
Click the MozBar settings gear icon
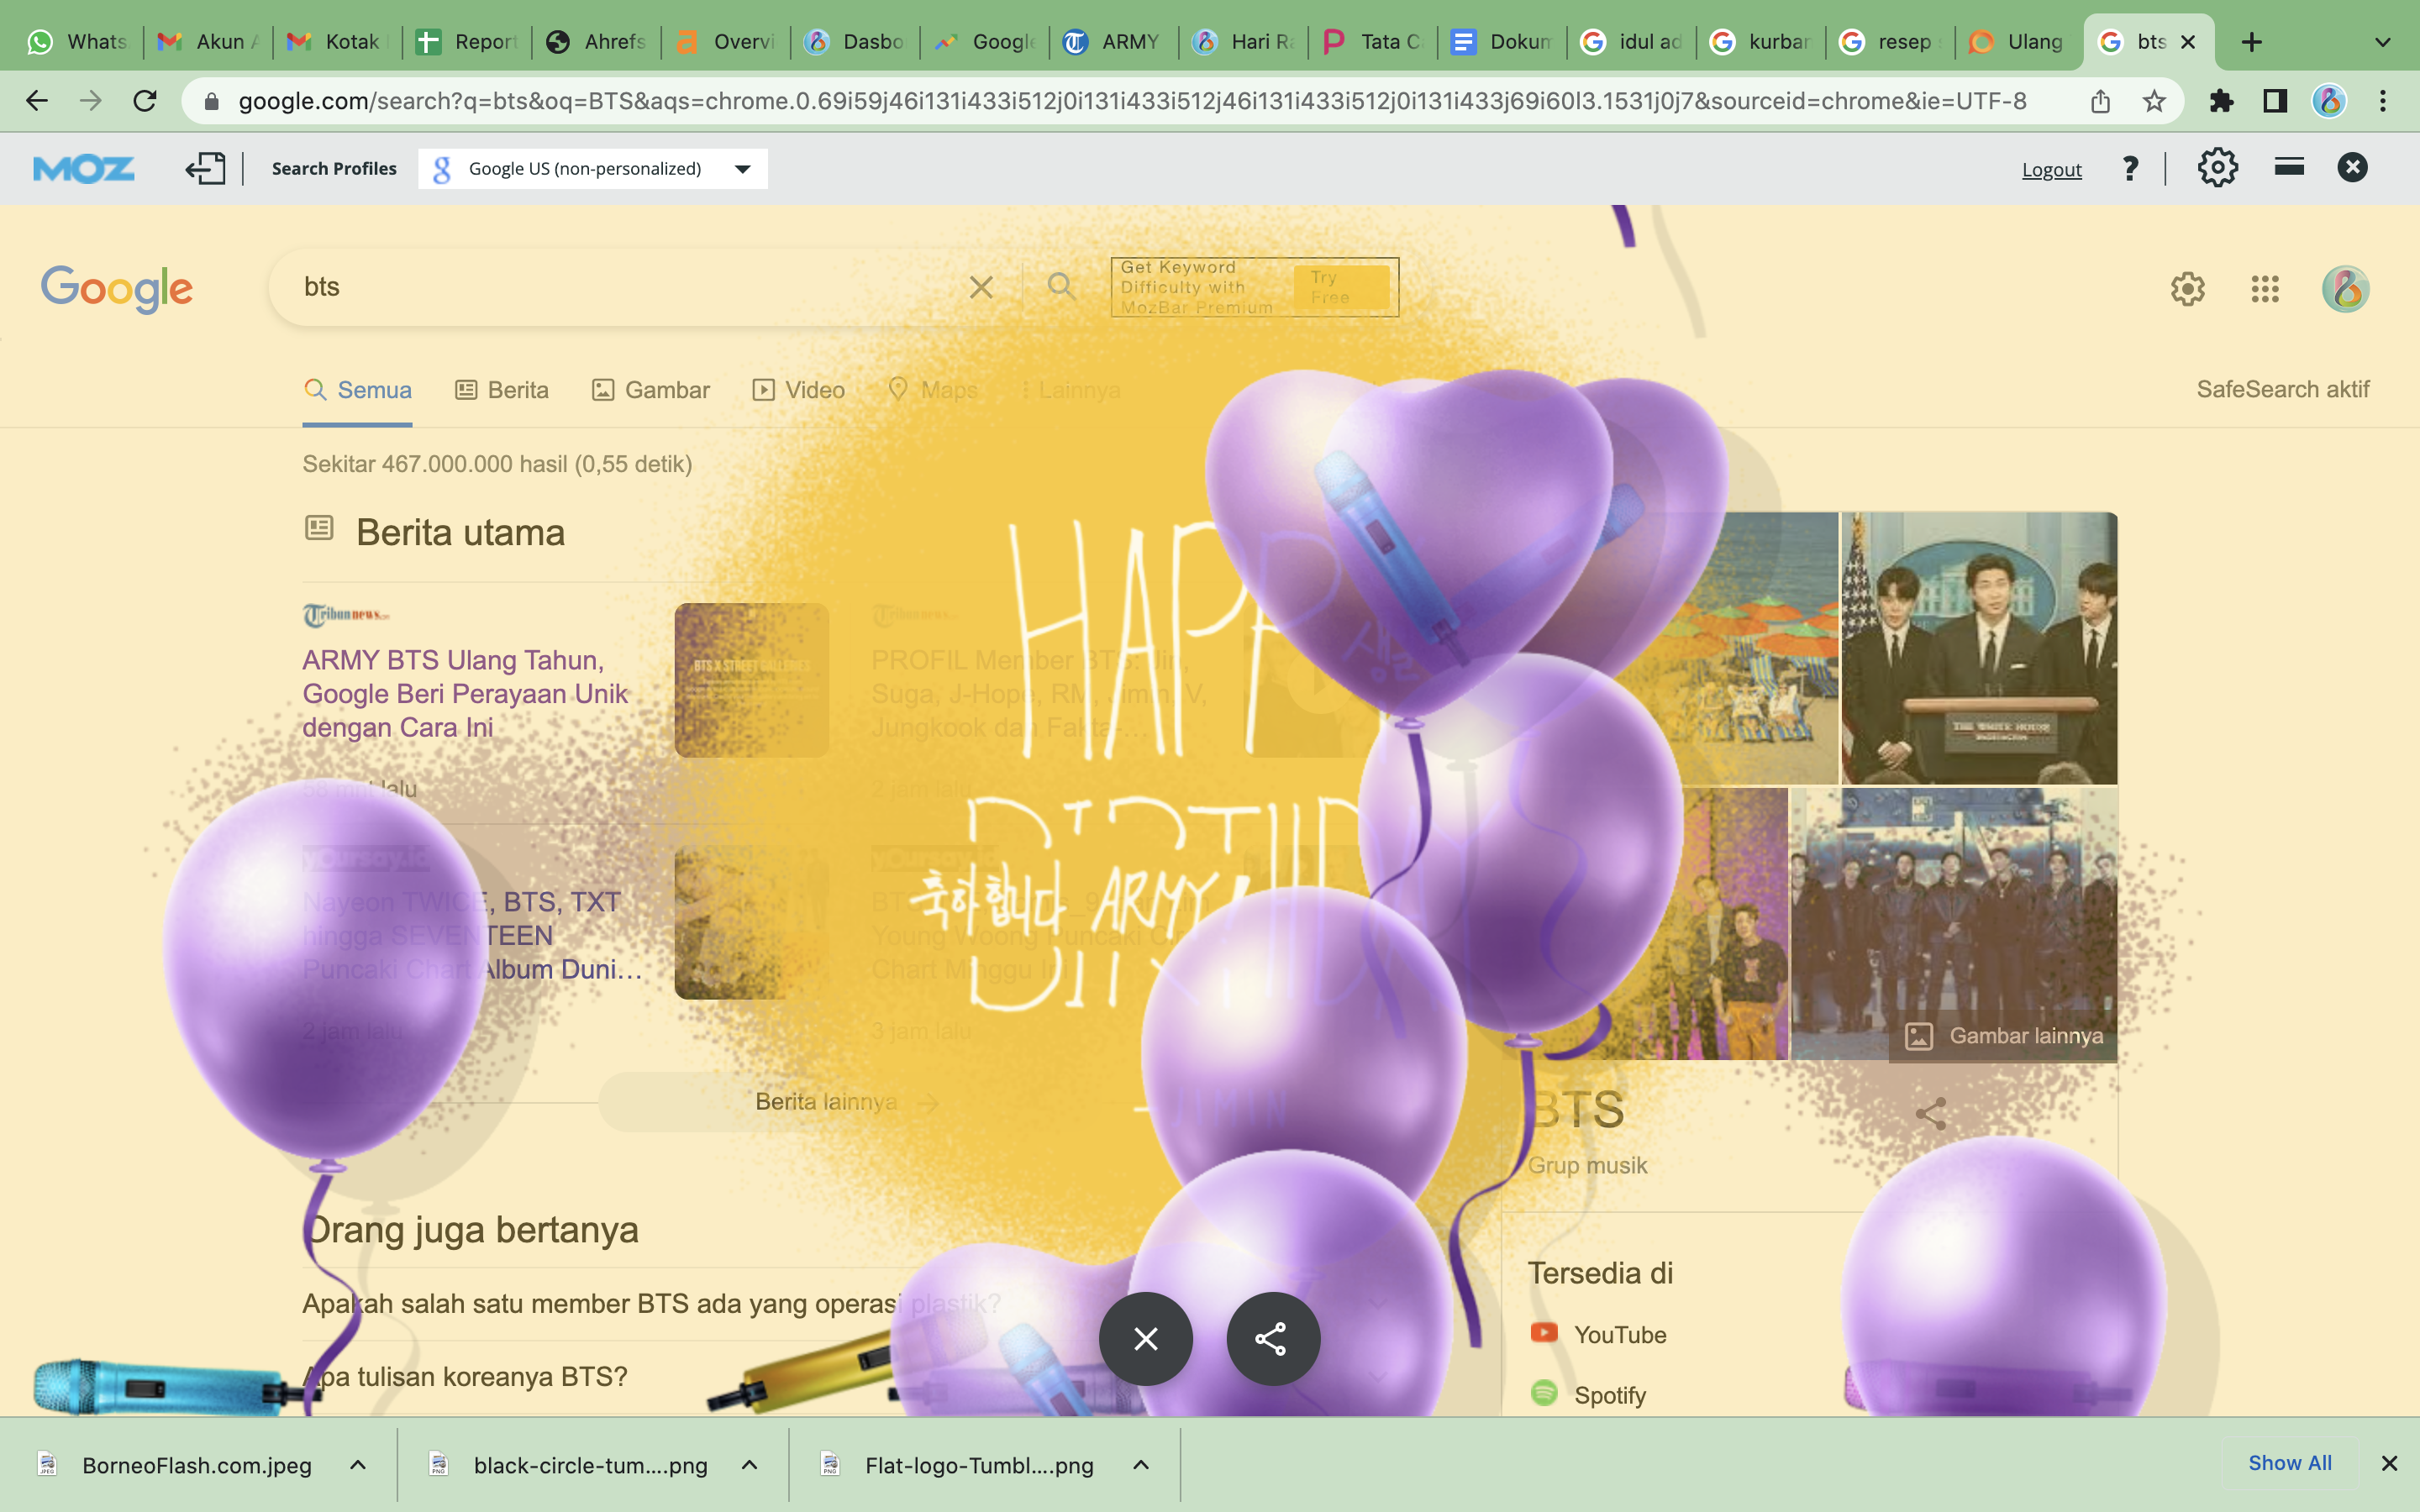coord(2217,168)
